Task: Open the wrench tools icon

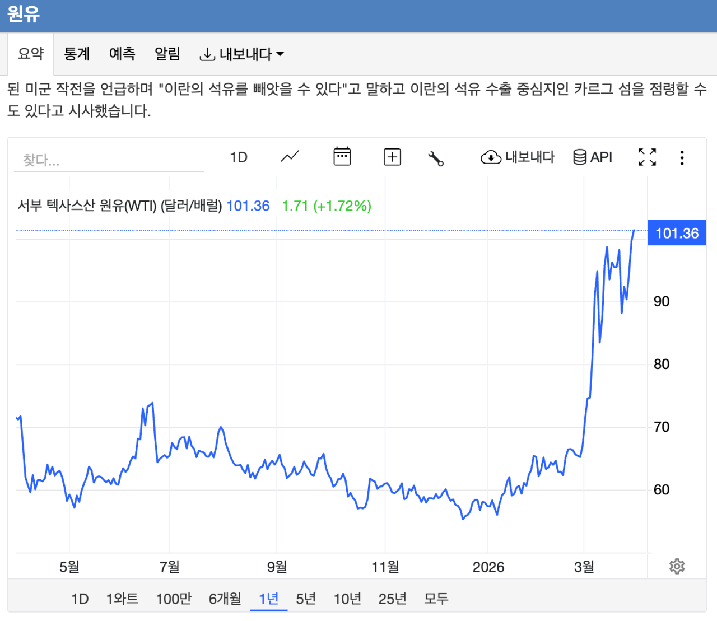Action: [436, 158]
